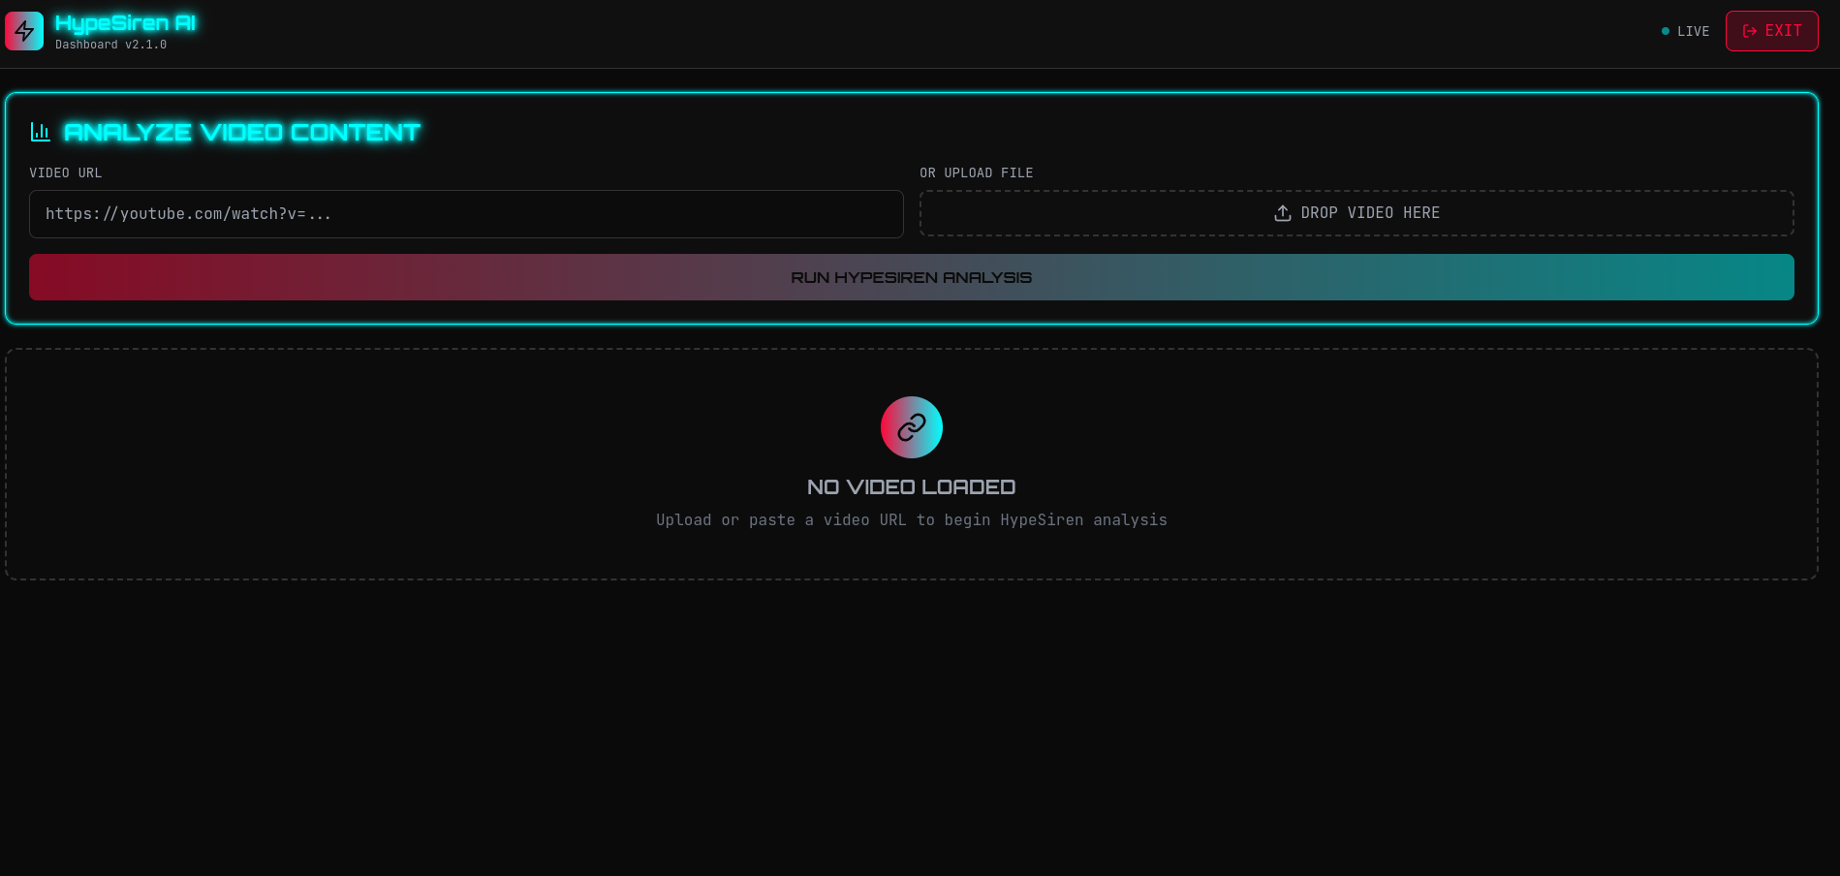
Task: Click the Dashboard v2.1.0 version label
Action: coord(110,45)
